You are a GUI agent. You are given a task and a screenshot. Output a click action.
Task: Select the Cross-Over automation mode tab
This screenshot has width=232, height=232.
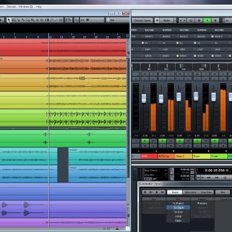click(206, 192)
